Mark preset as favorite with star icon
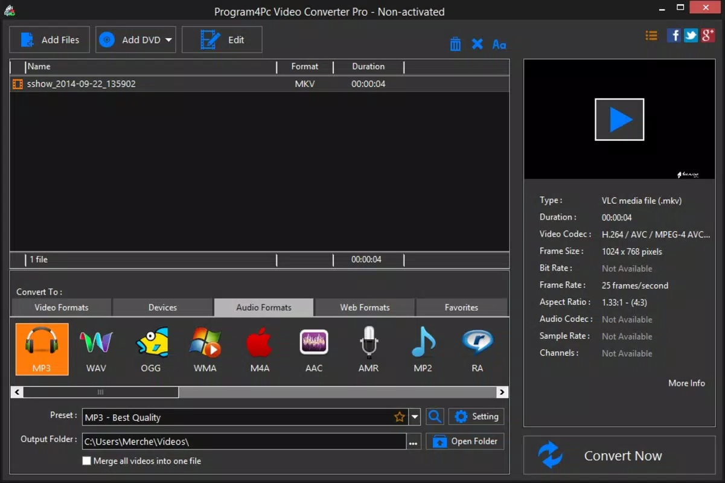Viewport: 725px width, 483px height. point(399,417)
